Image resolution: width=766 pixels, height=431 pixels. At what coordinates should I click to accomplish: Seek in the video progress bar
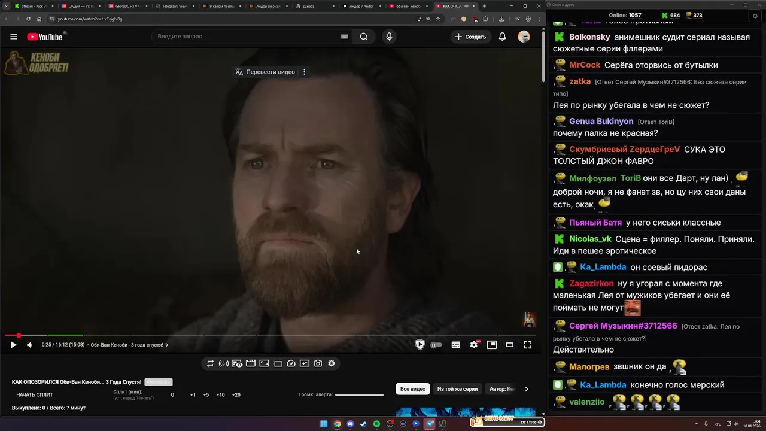(x=269, y=335)
